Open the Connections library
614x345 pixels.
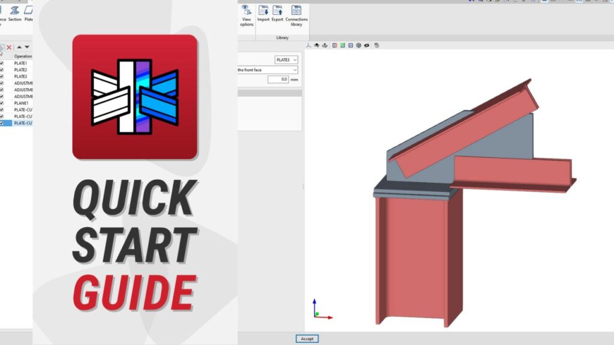296,14
